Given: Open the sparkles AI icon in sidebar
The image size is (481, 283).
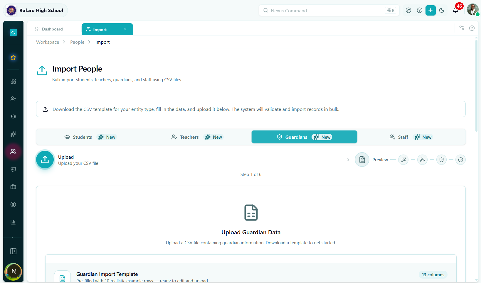Looking at the screenshot, I should 13,134.
